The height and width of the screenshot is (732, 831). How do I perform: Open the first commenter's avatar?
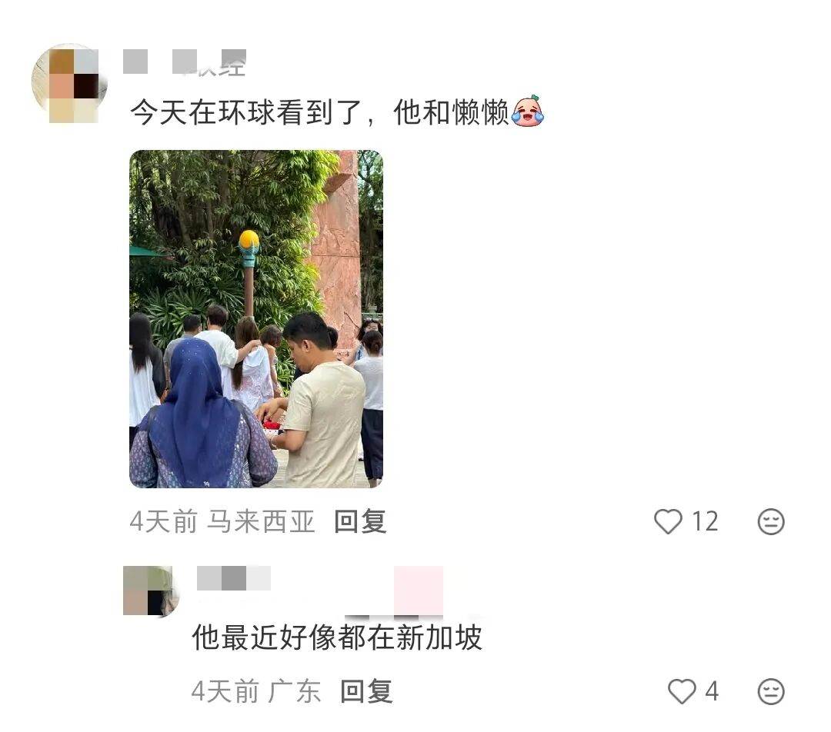pos(69,83)
